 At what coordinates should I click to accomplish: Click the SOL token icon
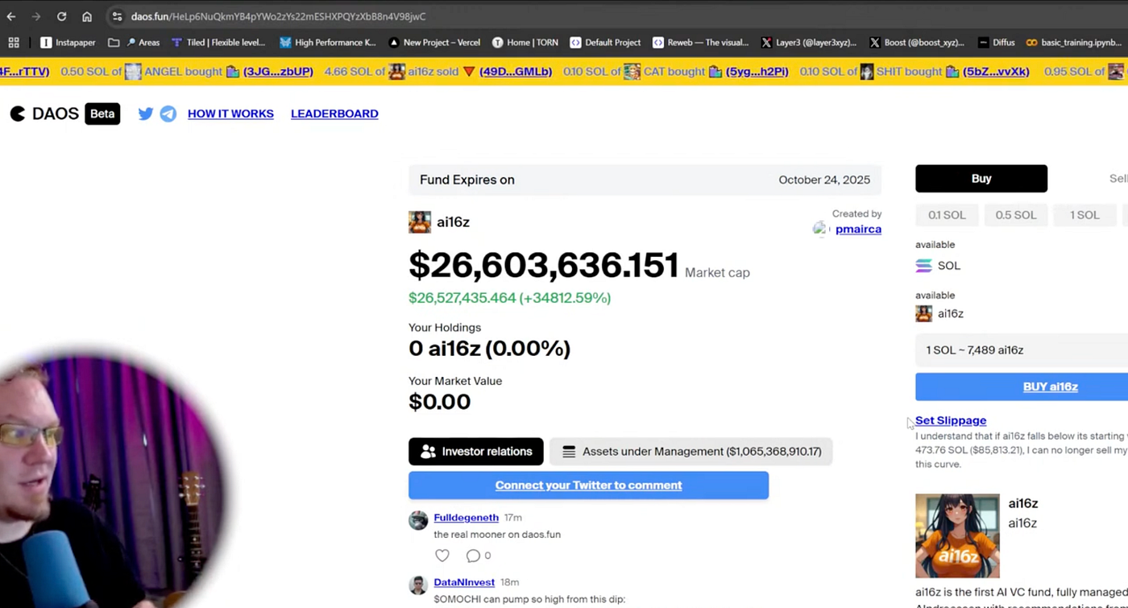924,266
